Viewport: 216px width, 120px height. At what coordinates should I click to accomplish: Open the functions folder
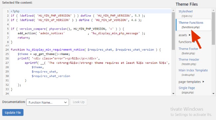point(185,42)
